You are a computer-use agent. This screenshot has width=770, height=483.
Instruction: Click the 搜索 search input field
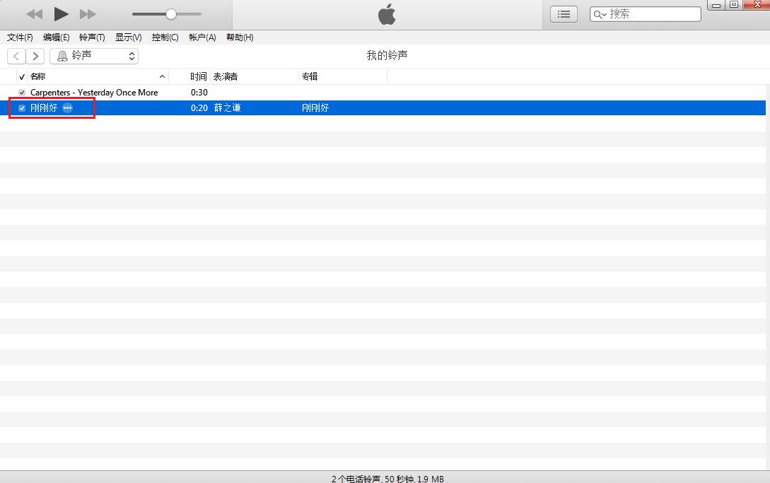(x=652, y=14)
